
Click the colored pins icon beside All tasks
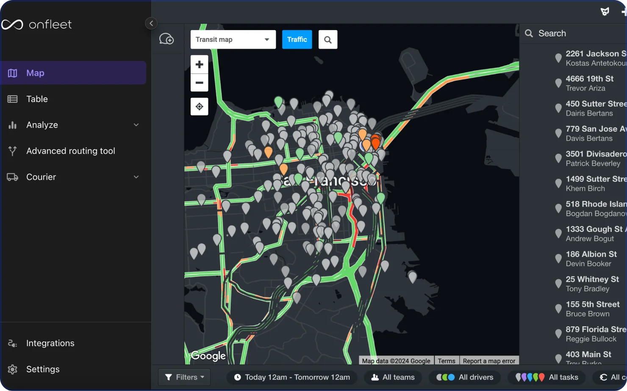point(530,377)
